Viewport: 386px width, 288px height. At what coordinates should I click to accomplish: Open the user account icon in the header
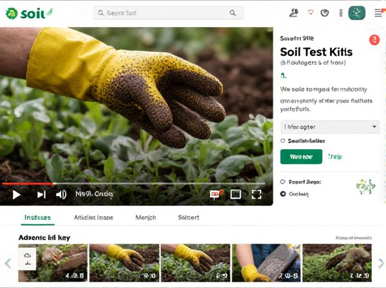pos(294,13)
